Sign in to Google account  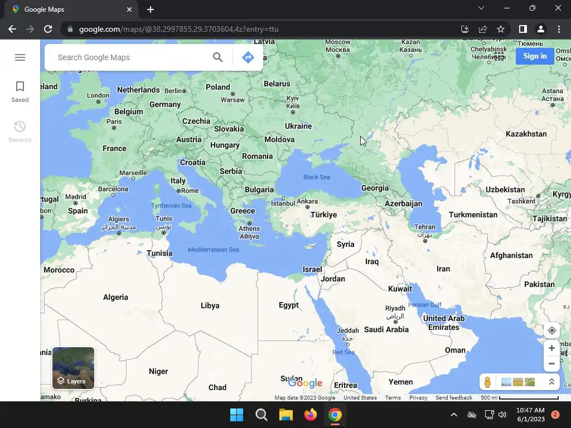[x=535, y=56]
